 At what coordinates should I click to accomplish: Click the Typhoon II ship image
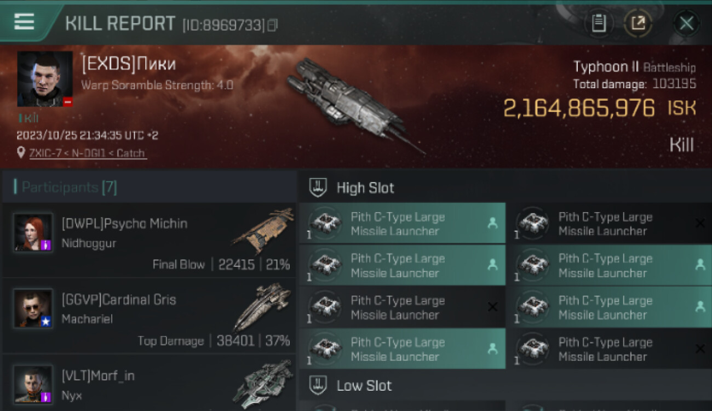pos(351,104)
